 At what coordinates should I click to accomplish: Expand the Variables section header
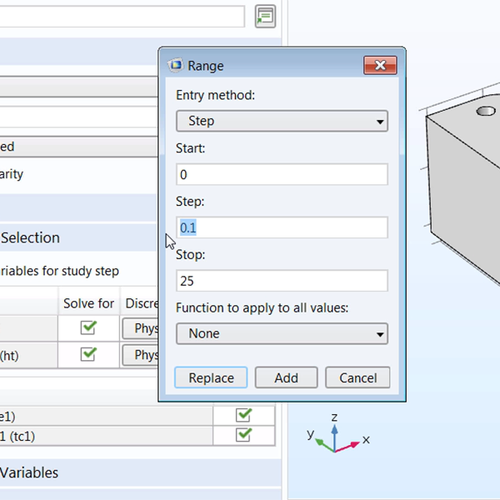point(29,472)
